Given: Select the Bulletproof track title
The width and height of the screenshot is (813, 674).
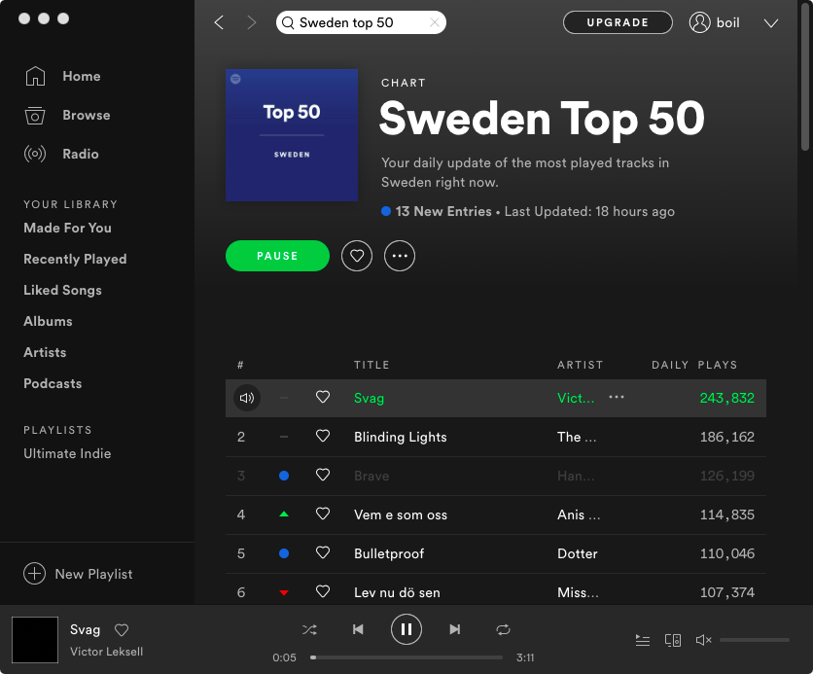Looking at the screenshot, I should pos(389,553).
